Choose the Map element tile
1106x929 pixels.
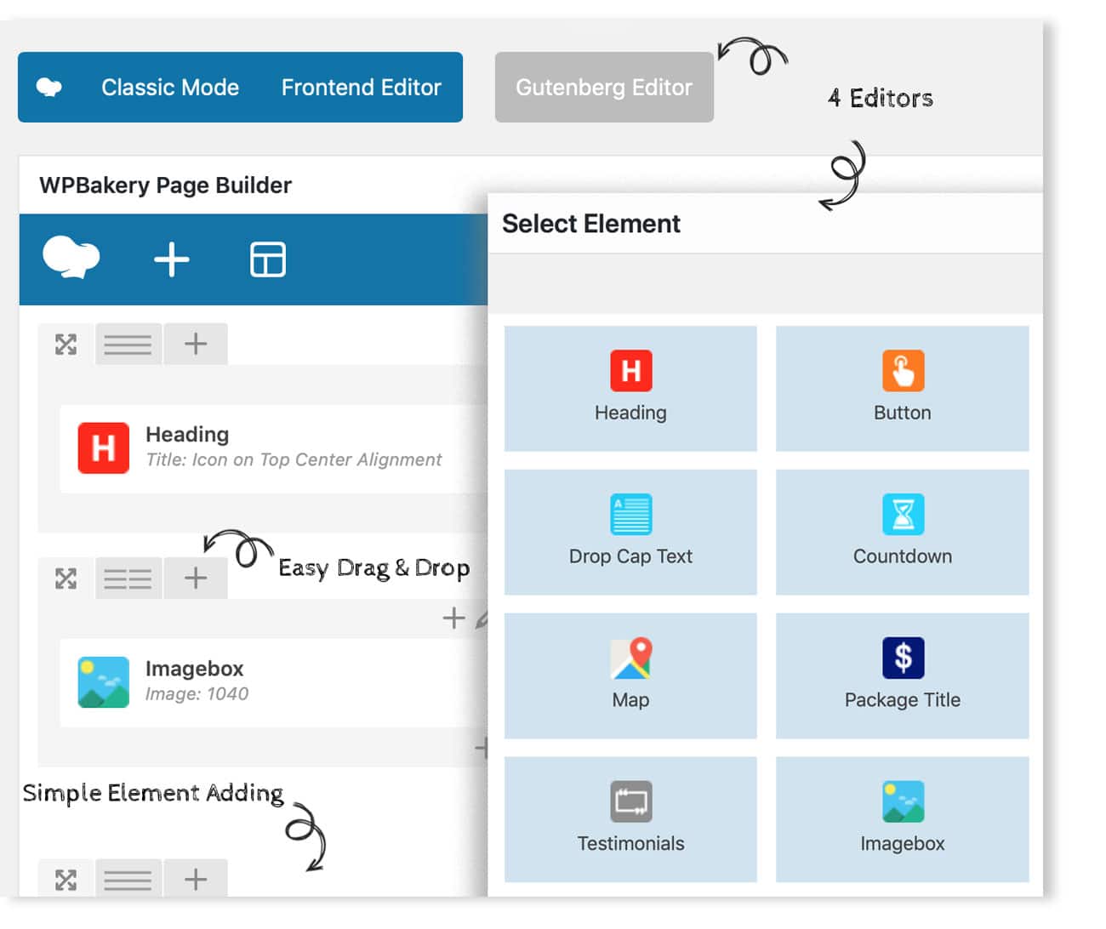click(630, 675)
